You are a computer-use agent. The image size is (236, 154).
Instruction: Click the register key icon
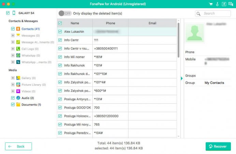pyautogui.click(x=217, y=4)
